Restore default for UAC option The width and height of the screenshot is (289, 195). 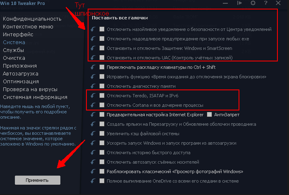[x=93, y=58]
